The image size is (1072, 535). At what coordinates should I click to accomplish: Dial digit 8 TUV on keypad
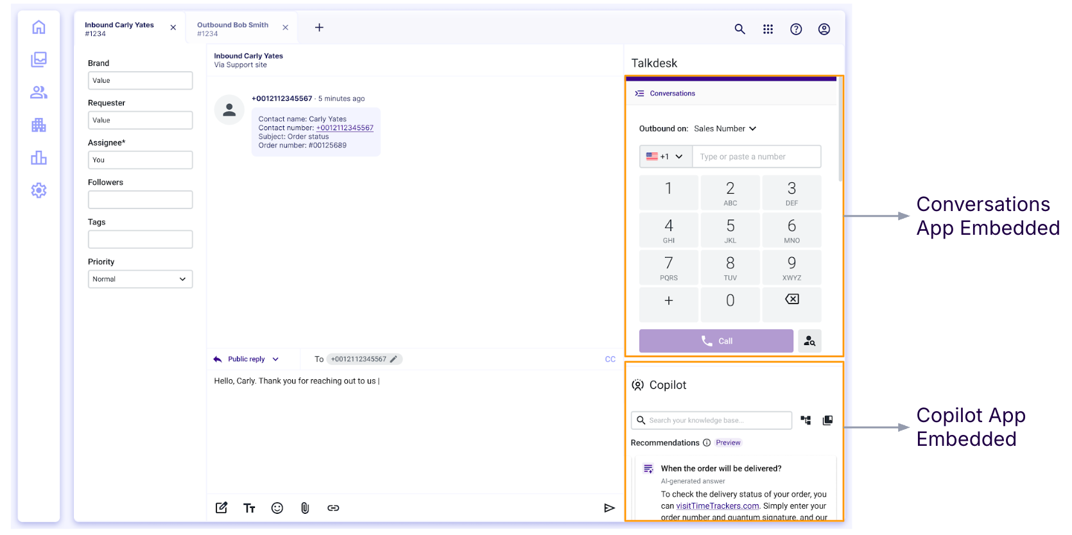[730, 267]
